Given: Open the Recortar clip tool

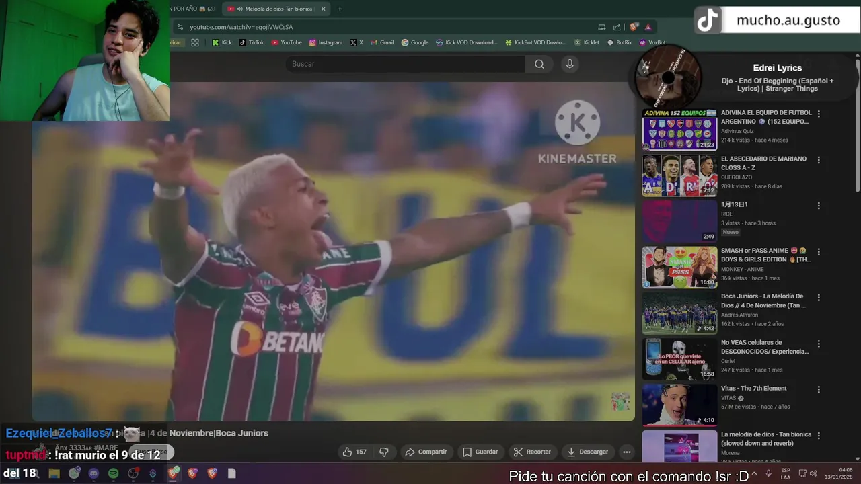Looking at the screenshot, I should pyautogui.click(x=532, y=452).
